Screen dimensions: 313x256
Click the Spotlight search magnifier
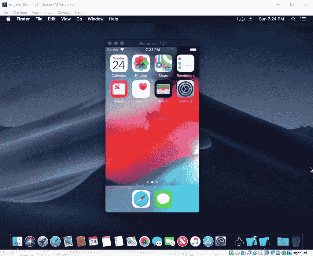293,19
